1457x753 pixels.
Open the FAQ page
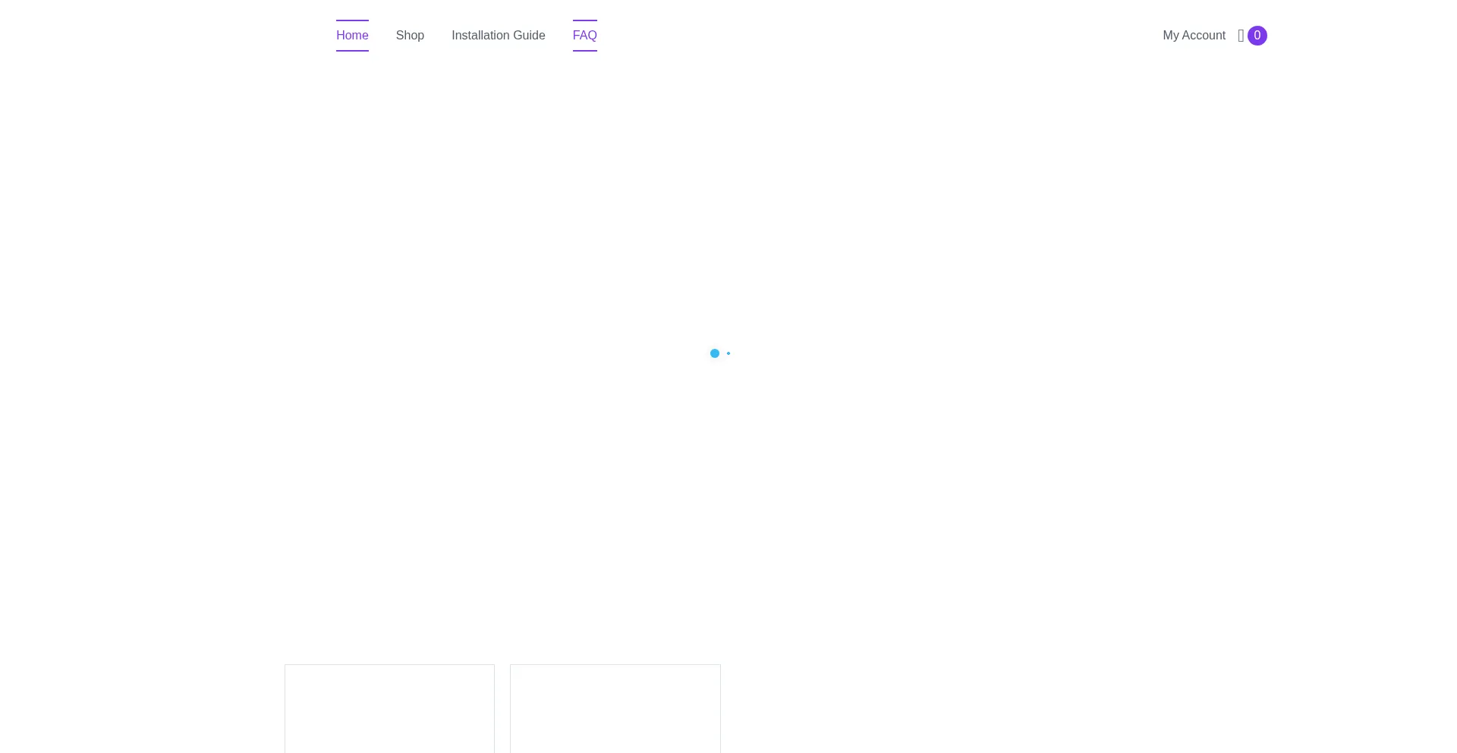tap(584, 36)
